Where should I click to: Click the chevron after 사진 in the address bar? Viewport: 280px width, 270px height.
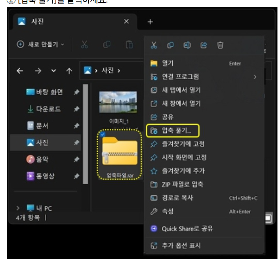coord(119,71)
